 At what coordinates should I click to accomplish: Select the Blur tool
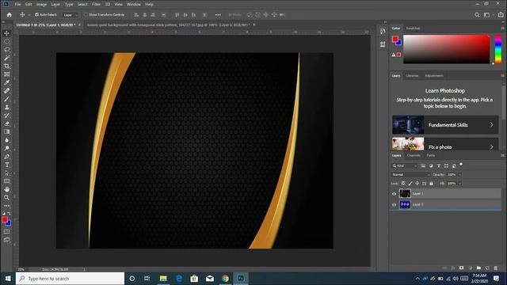tap(7, 140)
